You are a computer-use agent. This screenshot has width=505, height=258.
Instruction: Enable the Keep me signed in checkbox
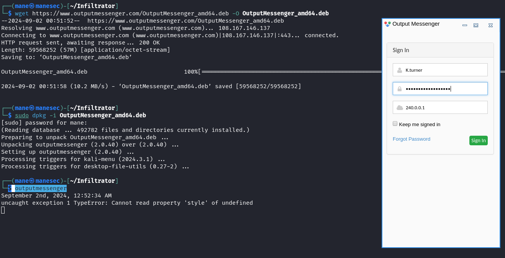tap(395, 123)
